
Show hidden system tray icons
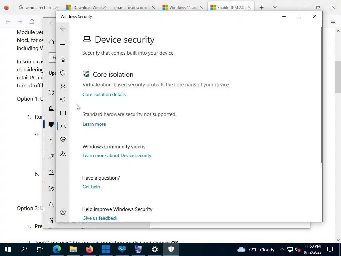click(282, 249)
